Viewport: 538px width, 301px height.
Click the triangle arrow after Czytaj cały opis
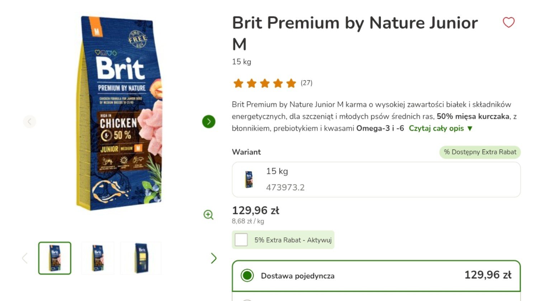tap(470, 128)
